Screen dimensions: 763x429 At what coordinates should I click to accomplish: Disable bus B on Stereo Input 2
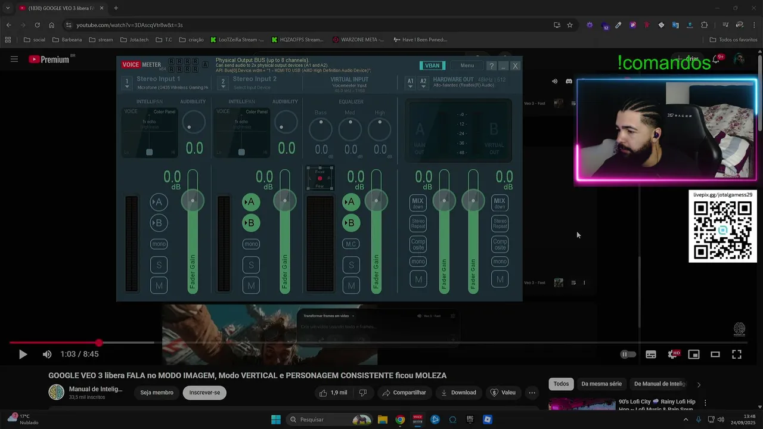[x=250, y=223]
